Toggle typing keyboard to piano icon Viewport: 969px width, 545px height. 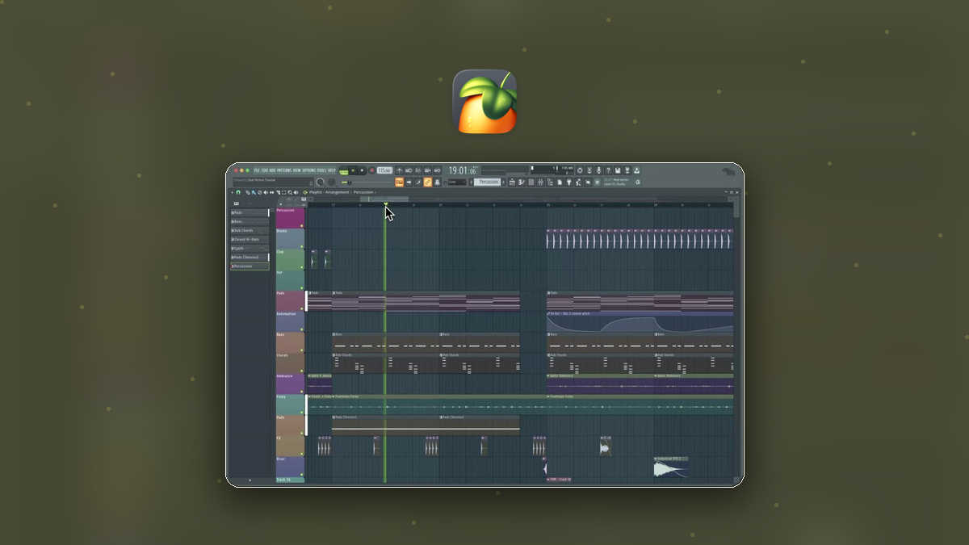point(400,182)
